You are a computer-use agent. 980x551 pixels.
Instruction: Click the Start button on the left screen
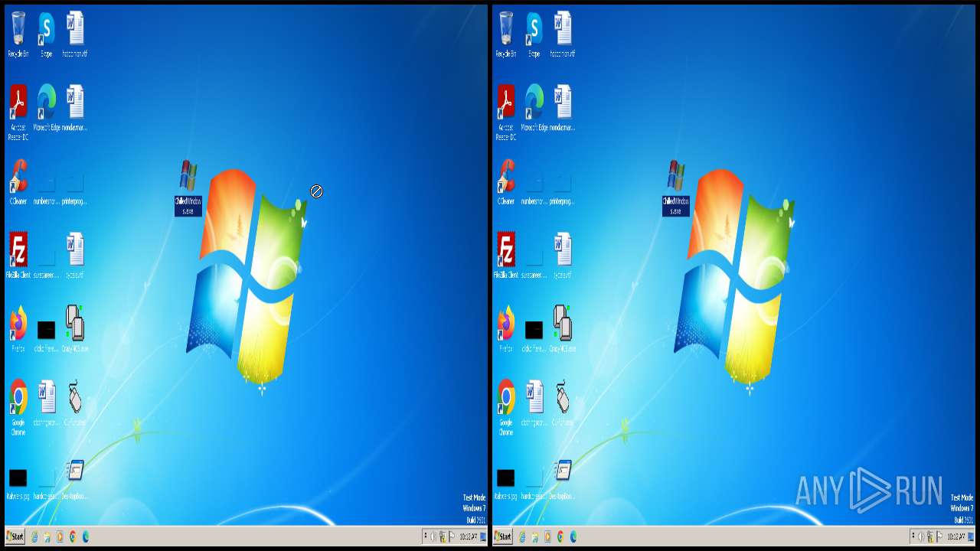point(15,536)
